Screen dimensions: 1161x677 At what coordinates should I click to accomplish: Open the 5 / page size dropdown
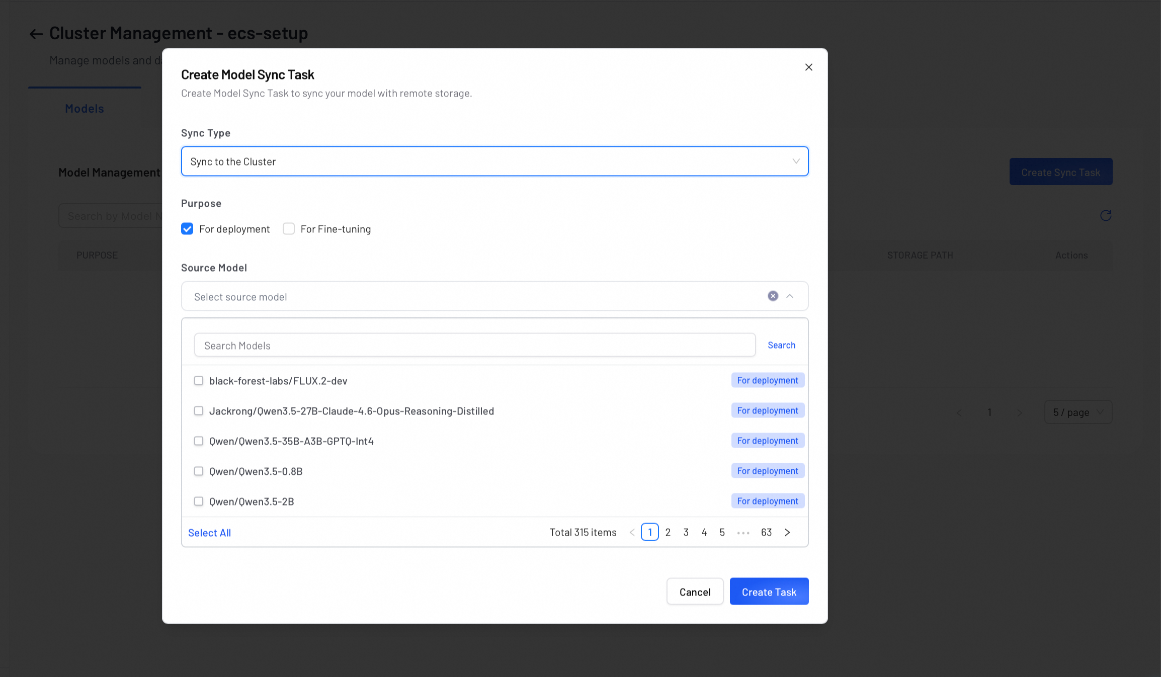point(1078,412)
